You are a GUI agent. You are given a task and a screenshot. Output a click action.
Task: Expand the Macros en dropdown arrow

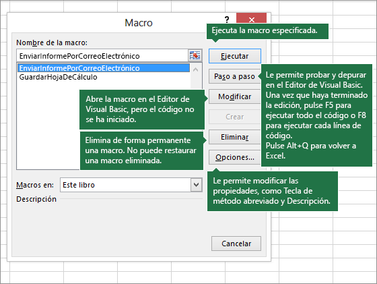pos(196,185)
